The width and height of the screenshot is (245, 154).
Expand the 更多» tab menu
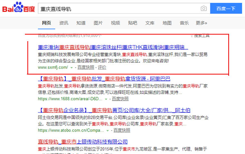pos(201,23)
